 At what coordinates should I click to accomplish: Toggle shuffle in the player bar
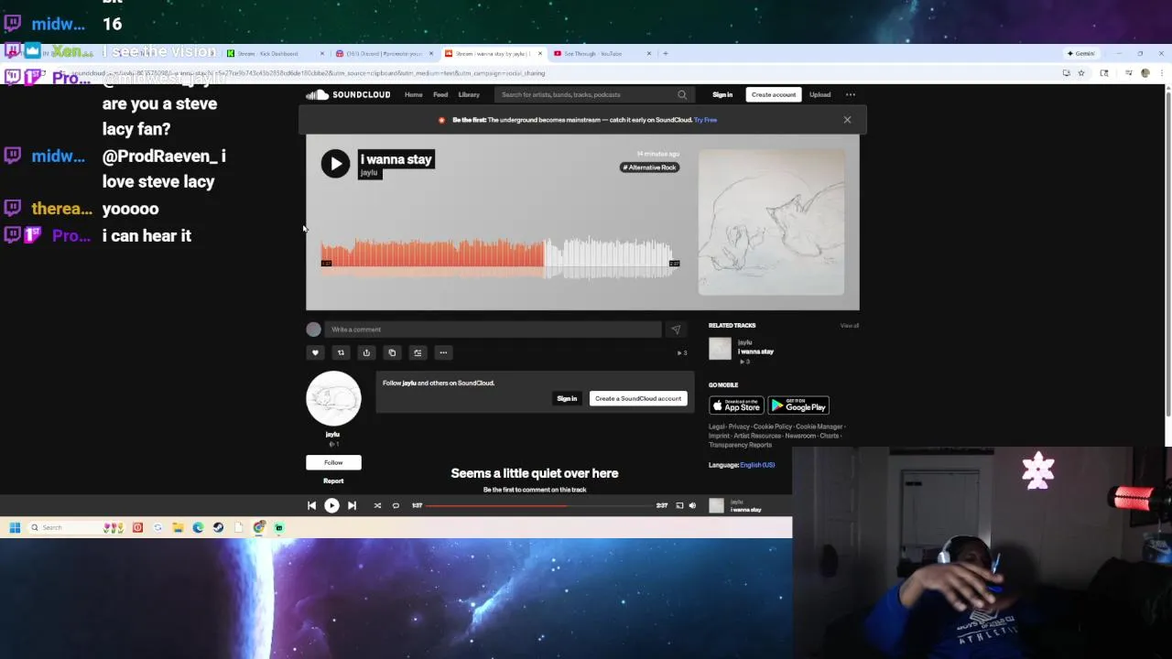tap(377, 505)
